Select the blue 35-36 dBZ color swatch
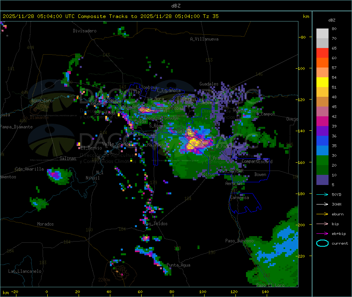Viewport: 352px width, 297px height. (x=322, y=140)
